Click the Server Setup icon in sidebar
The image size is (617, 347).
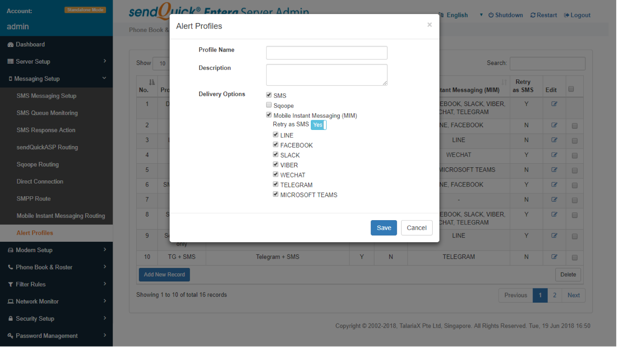tap(10, 62)
